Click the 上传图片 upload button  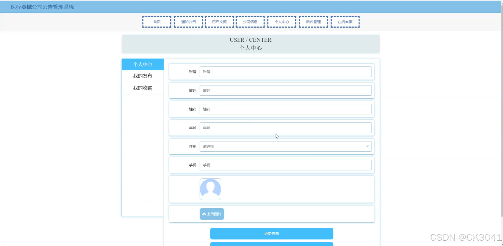(x=212, y=214)
